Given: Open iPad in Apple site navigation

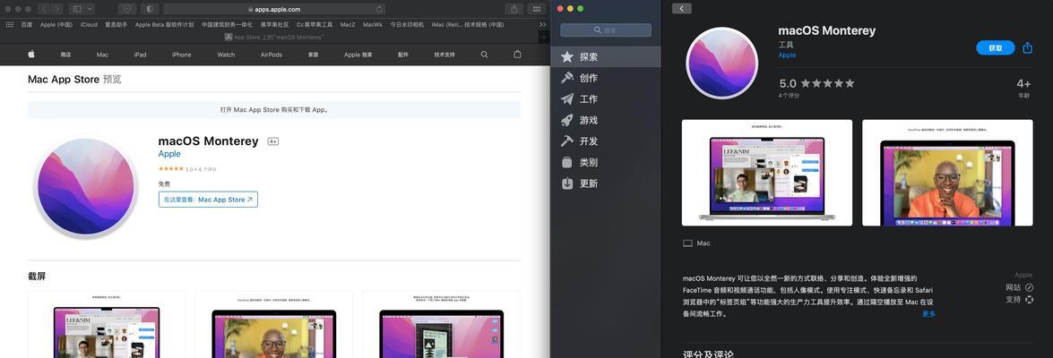Looking at the screenshot, I should (140, 55).
